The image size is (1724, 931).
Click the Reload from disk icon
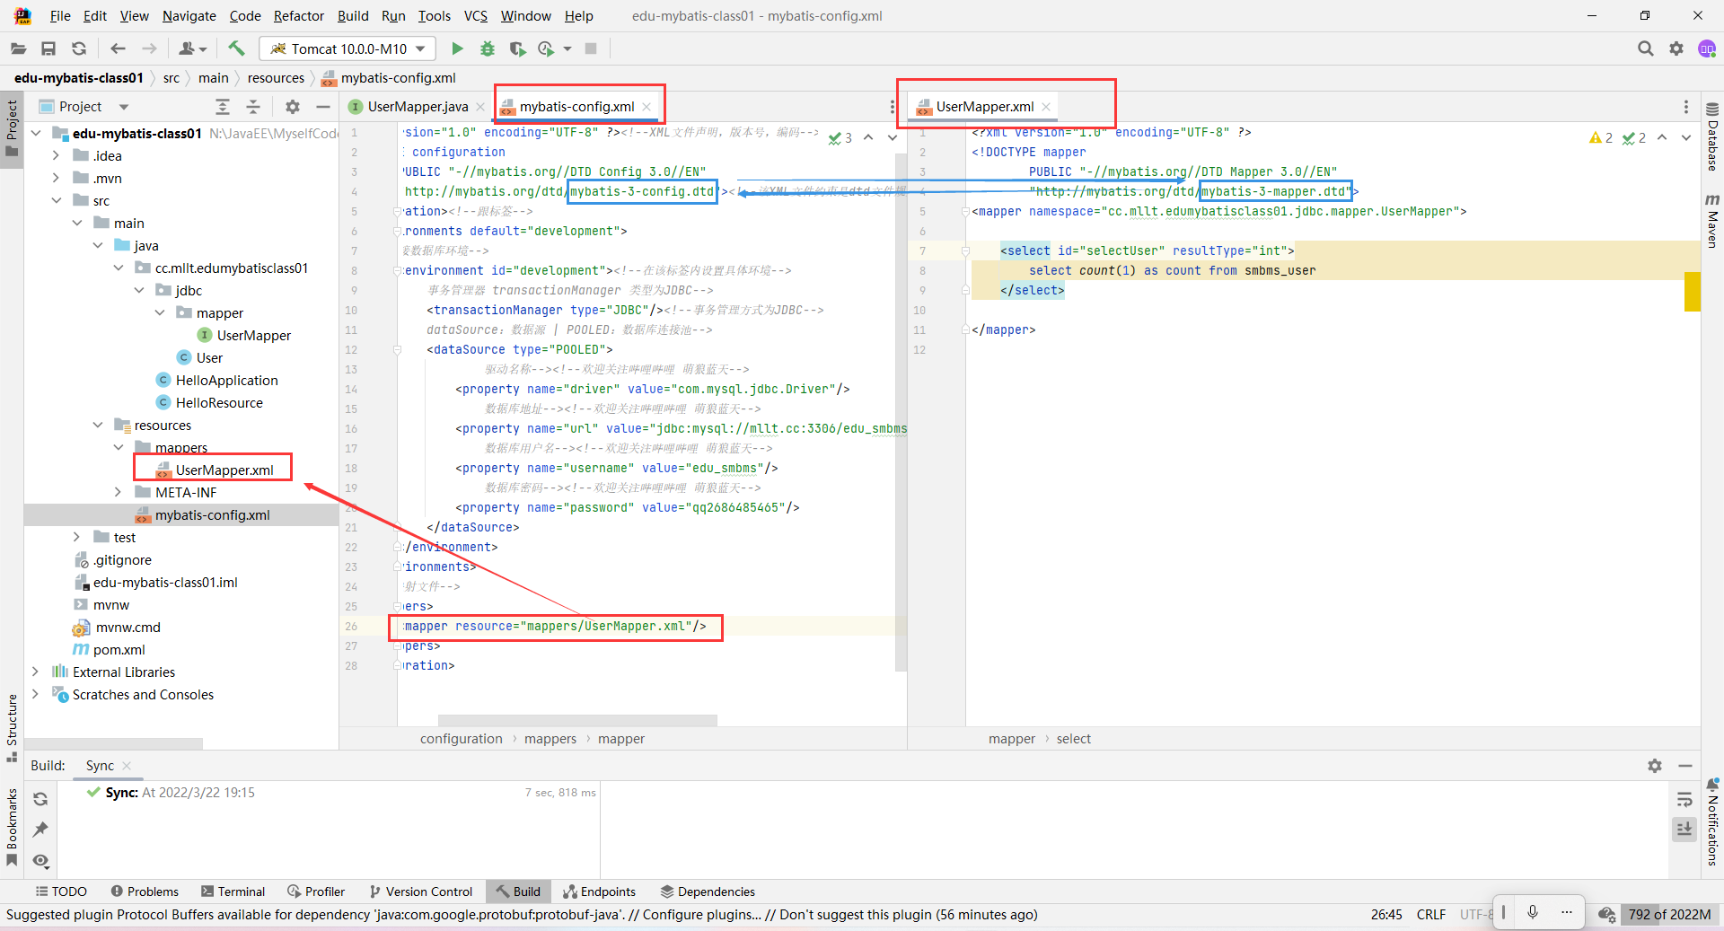coord(79,48)
